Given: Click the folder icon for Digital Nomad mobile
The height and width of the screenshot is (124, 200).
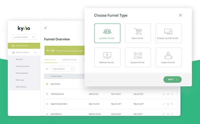Looking at the screenshot, I should pos(168,104).
